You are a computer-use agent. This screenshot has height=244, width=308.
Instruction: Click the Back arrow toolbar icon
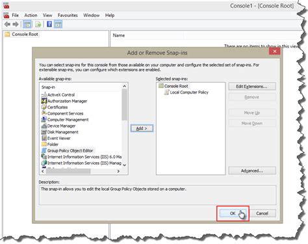pyautogui.click(x=7, y=24)
